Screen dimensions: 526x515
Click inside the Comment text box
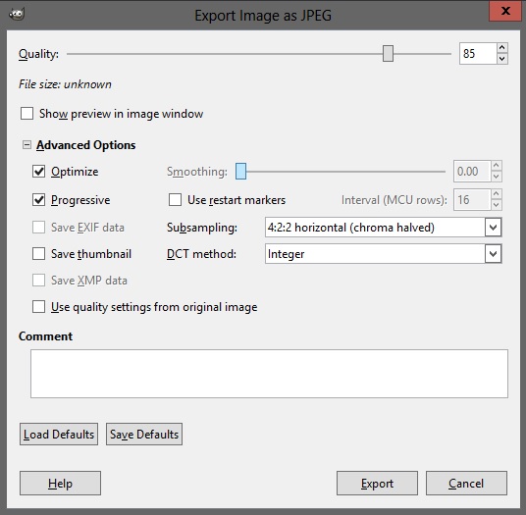[x=269, y=374]
